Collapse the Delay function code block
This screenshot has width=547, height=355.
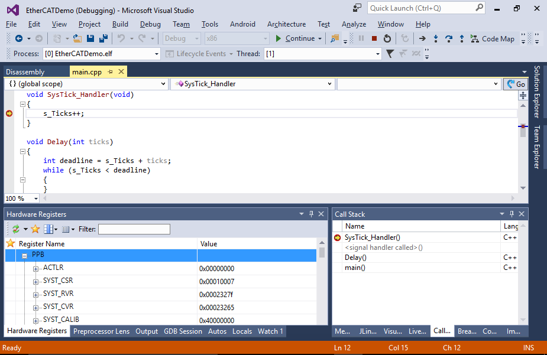pos(22,152)
